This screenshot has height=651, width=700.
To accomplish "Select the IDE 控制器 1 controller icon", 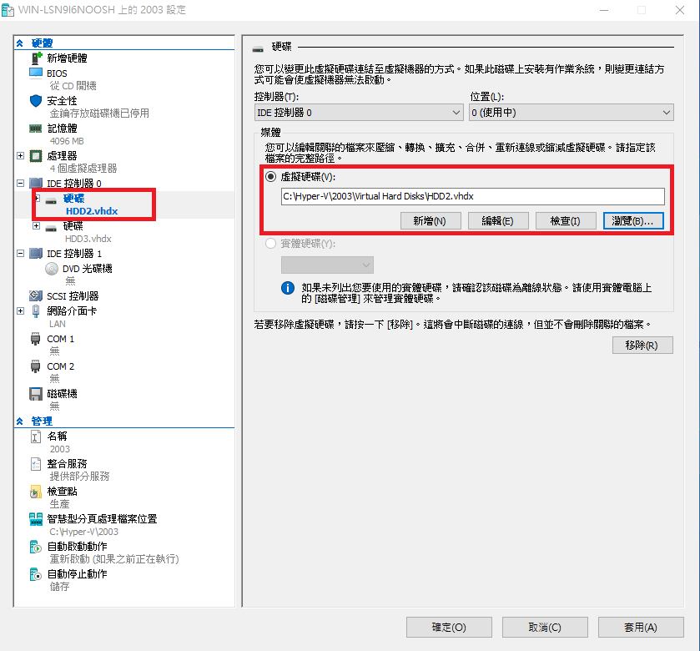I will [36, 253].
